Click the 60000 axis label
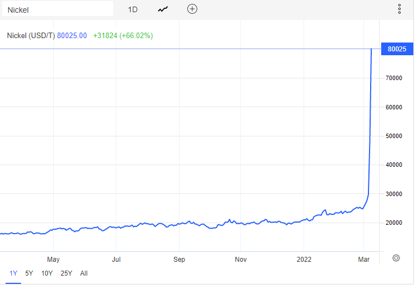 click(394, 107)
